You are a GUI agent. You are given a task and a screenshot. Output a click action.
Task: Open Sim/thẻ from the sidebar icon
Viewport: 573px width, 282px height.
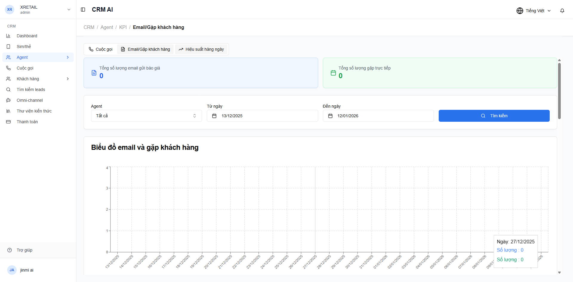(8, 47)
